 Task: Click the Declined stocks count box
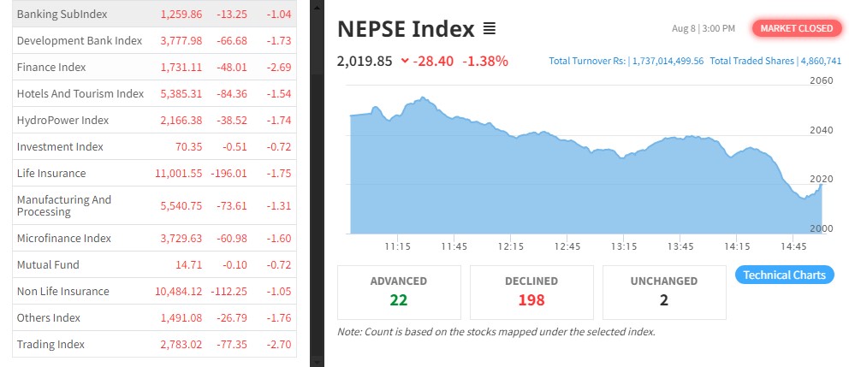coord(531,291)
